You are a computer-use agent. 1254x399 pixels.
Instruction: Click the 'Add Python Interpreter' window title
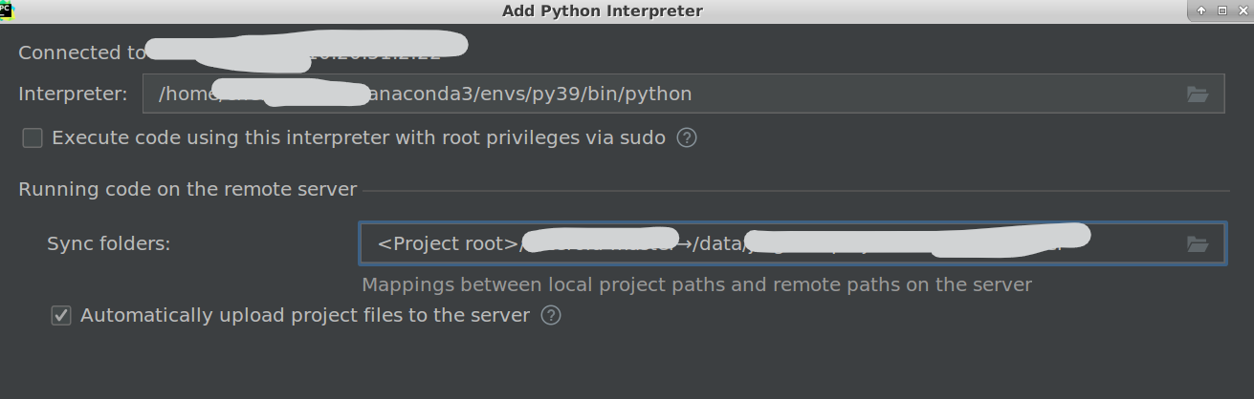pos(602,11)
